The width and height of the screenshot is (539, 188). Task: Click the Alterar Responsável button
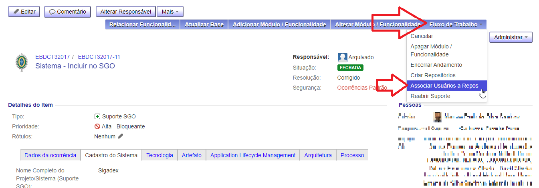(125, 12)
